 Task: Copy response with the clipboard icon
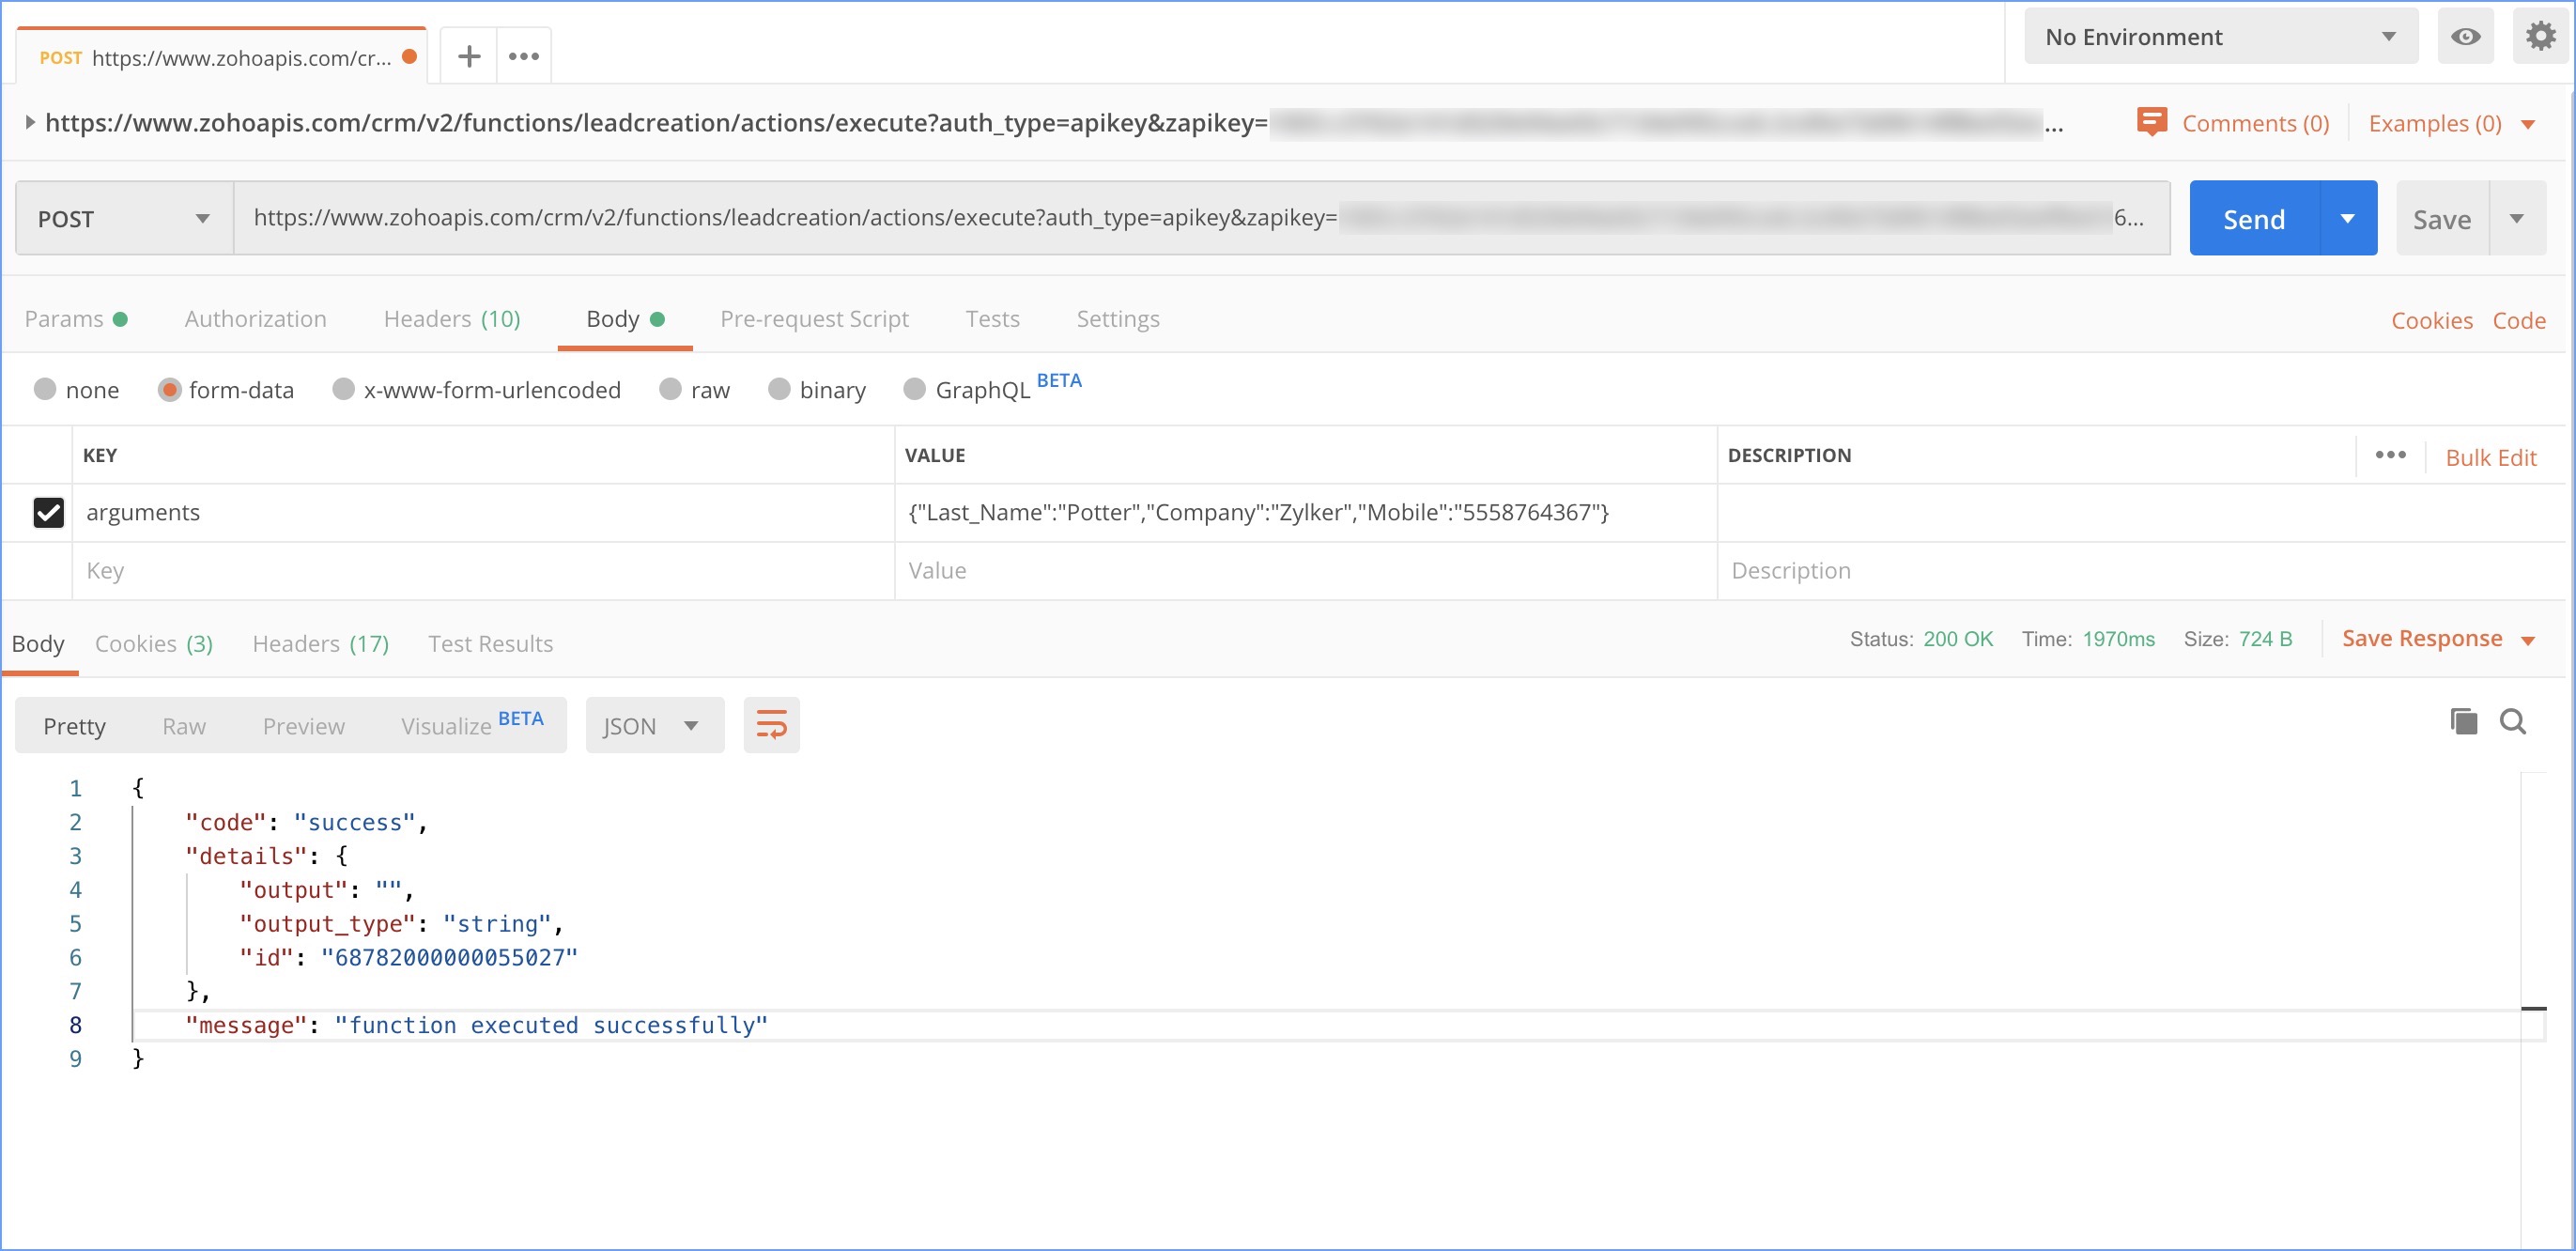2463,721
